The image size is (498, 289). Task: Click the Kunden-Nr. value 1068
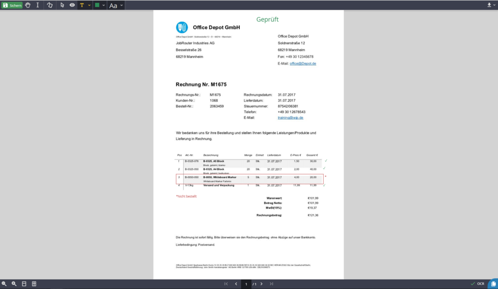tap(214, 101)
